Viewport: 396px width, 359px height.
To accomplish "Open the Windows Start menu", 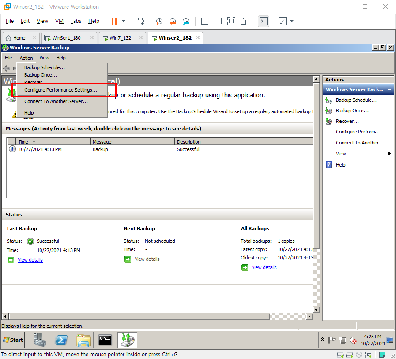I will 13,340.
